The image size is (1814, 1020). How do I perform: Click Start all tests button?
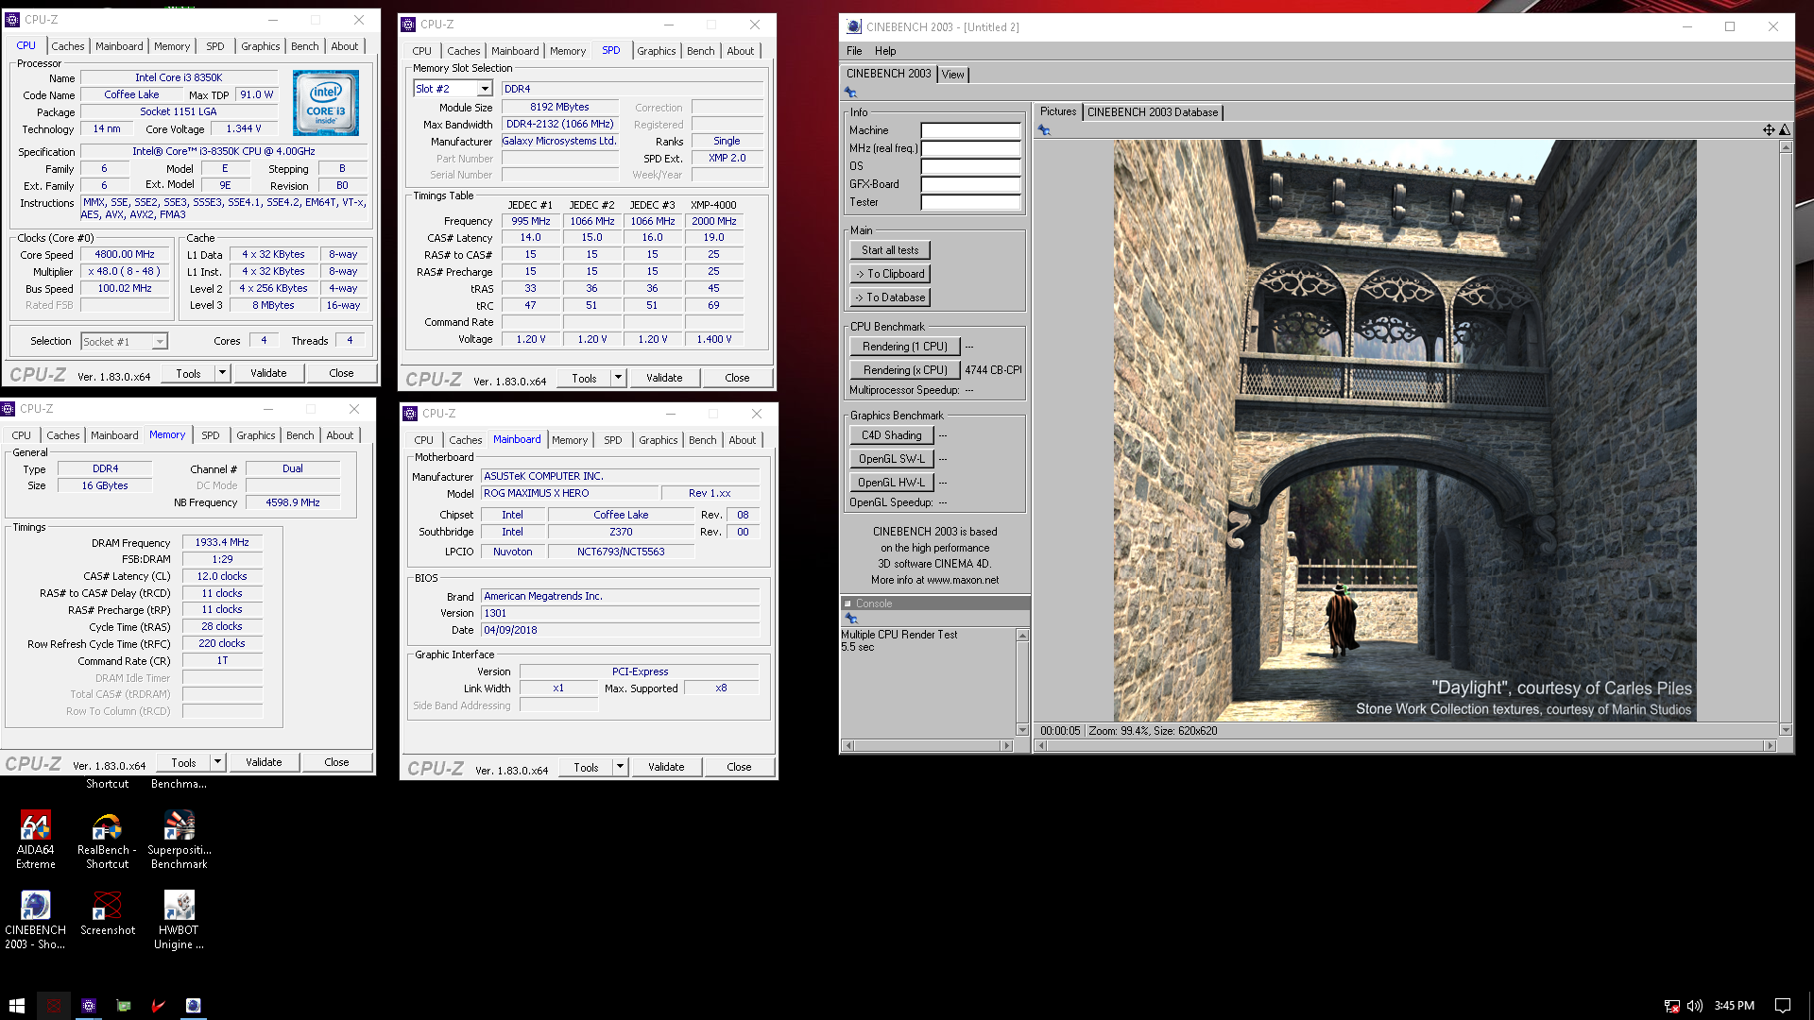click(x=890, y=250)
